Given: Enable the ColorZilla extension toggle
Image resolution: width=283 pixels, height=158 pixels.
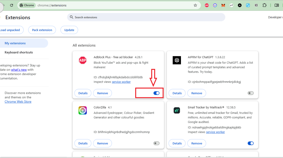Looking at the screenshot, I should click(x=156, y=143).
